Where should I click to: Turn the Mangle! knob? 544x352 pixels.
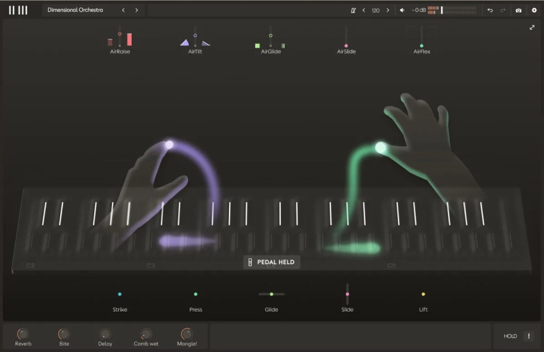pos(187,334)
